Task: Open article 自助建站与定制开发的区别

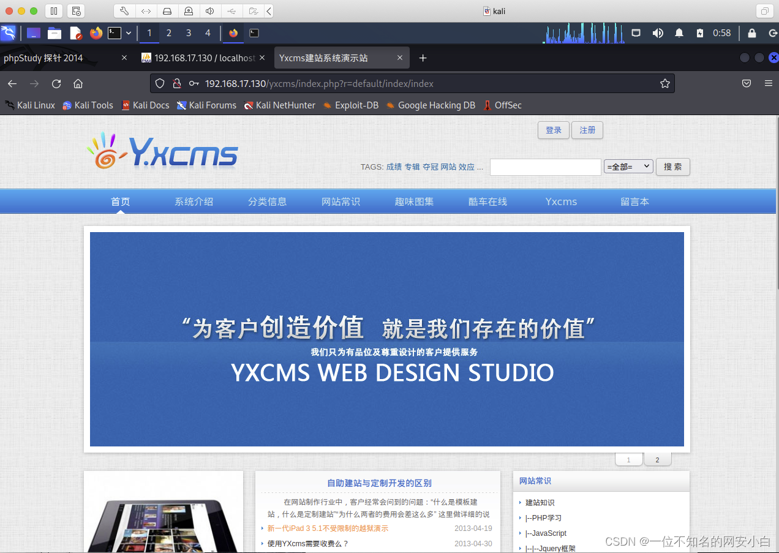Action: point(379,483)
